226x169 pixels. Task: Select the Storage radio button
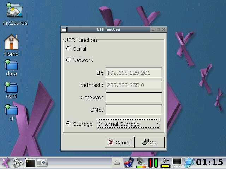coord(69,124)
